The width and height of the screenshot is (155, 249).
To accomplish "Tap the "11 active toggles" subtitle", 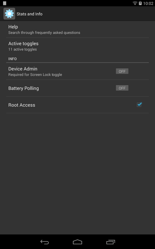I will point(23,50).
